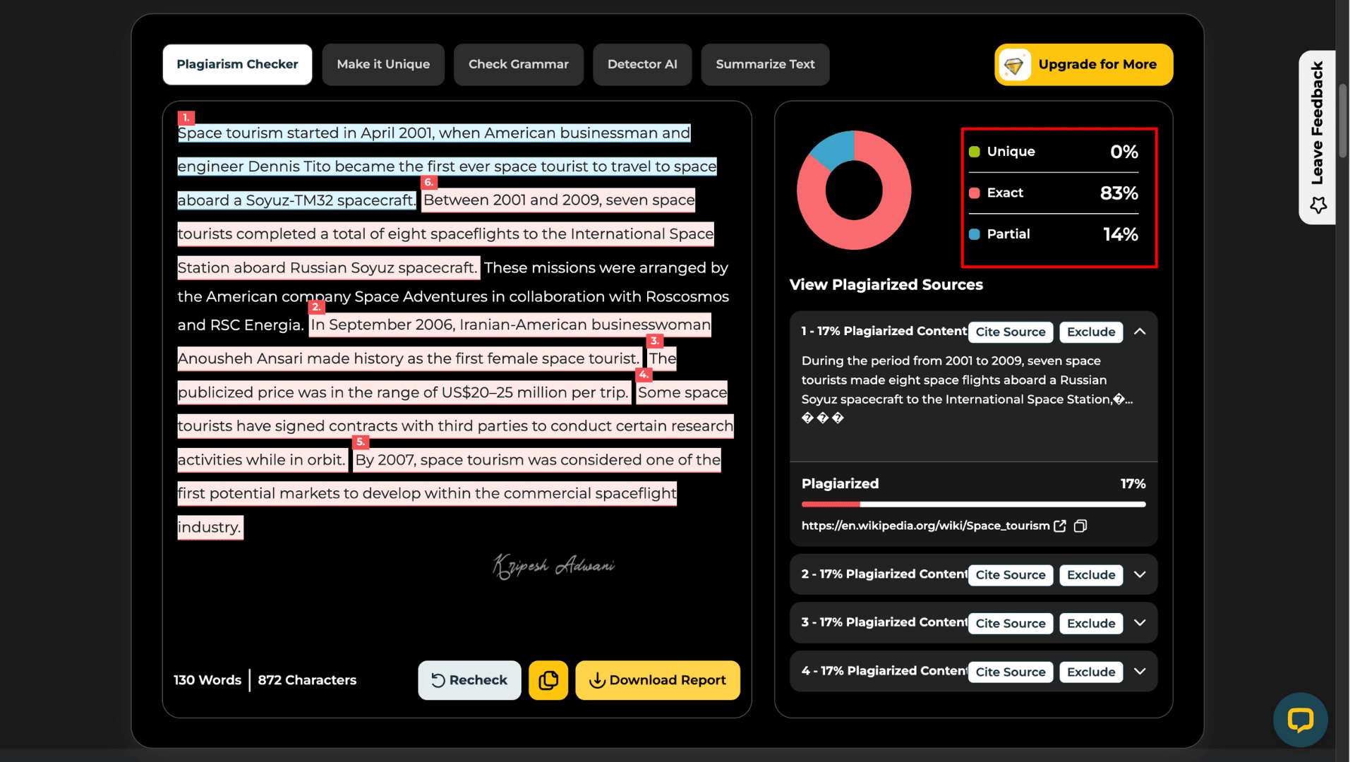Click Cite Source for source 1
Screen dimensions: 1355x762
pyautogui.click(x=1010, y=332)
